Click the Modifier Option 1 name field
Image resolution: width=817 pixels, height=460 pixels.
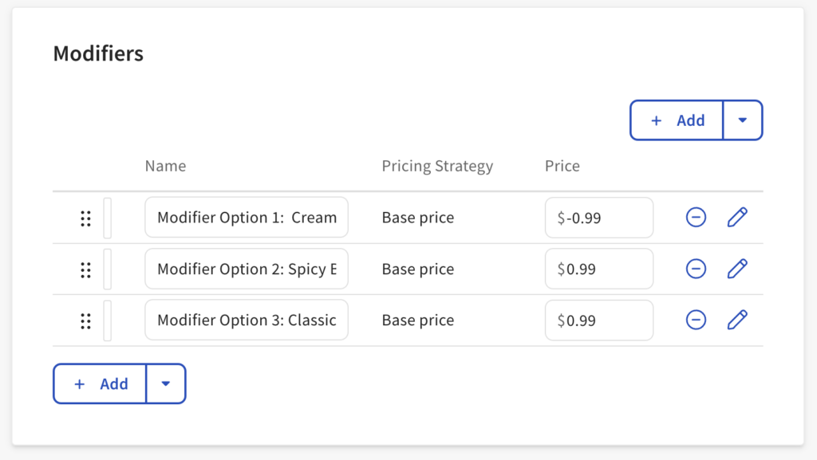point(247,218)
